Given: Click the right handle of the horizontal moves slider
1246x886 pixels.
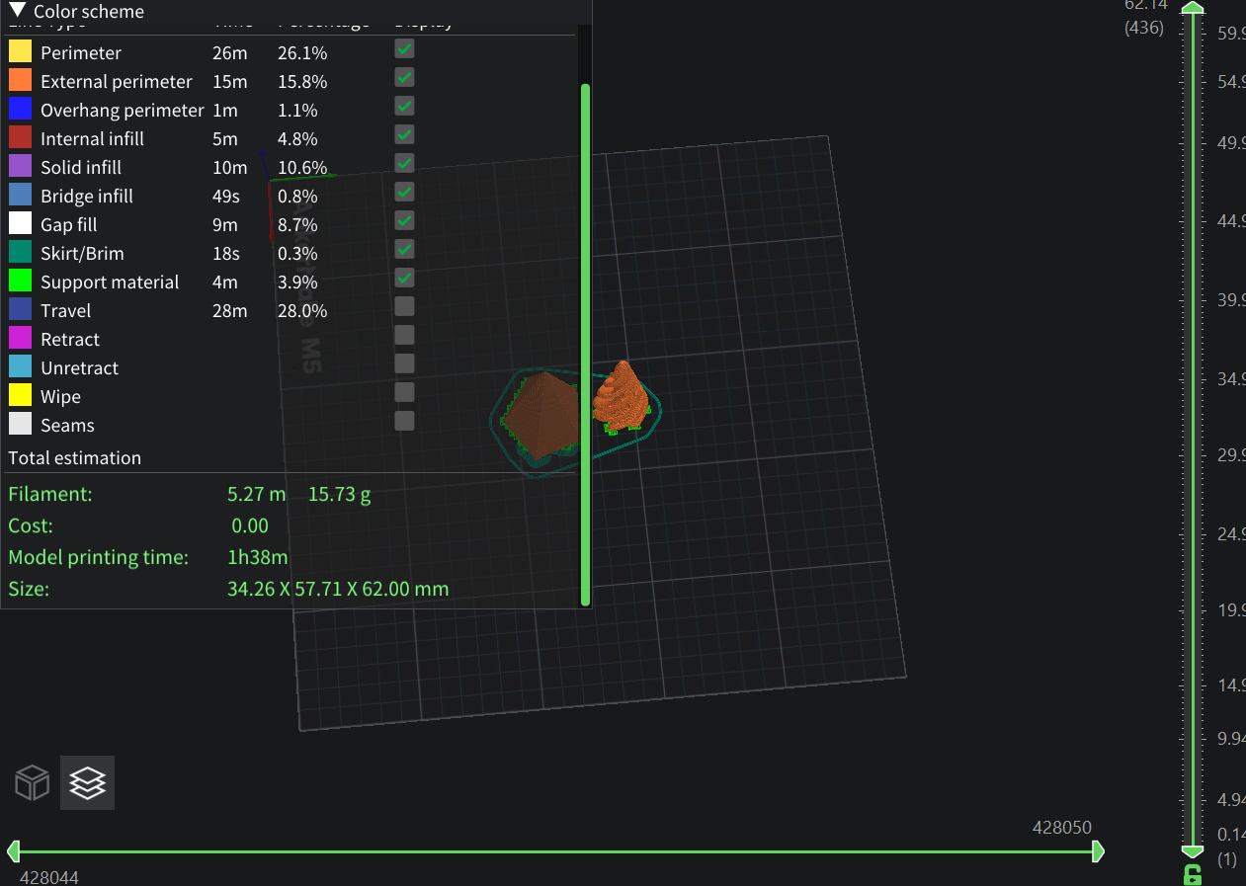Looking at the screenshot, I should point(1098,851).
